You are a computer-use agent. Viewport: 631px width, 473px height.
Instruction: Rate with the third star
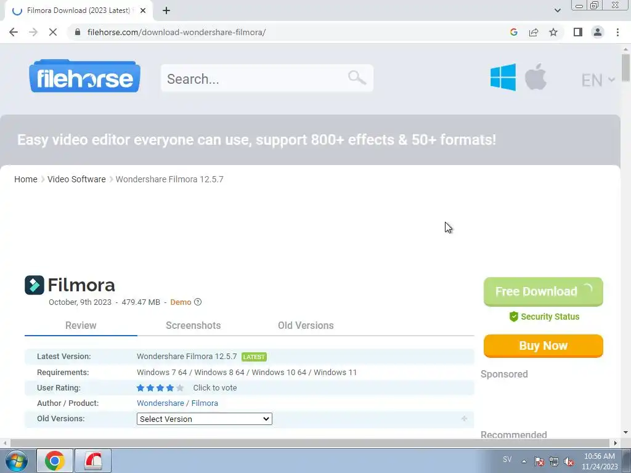pos(160,388)
